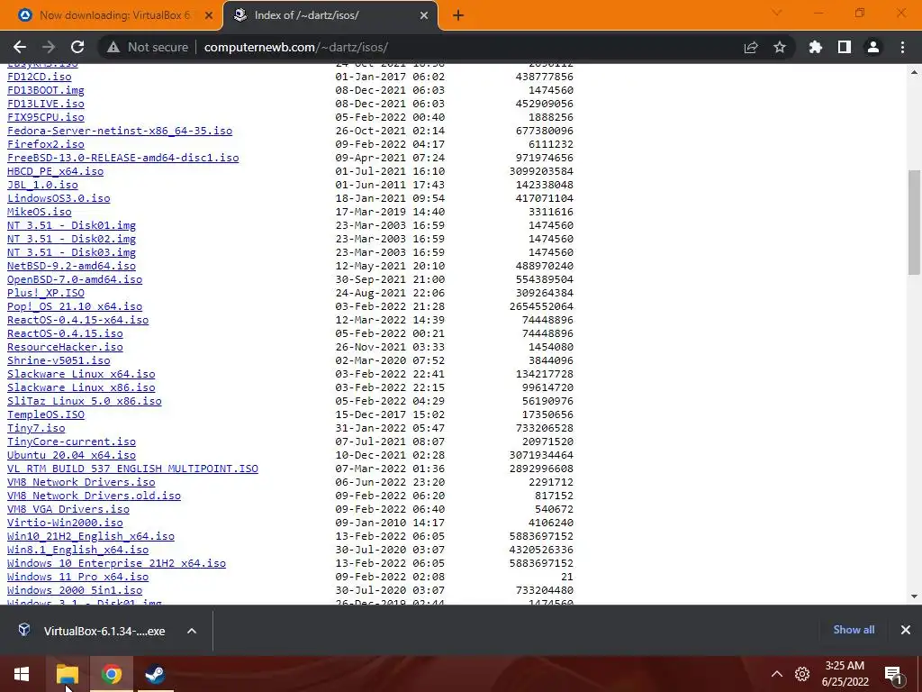Open the HBCD_PE_x64.iso link
Screen dimensions: 922x692
point(55,171)
